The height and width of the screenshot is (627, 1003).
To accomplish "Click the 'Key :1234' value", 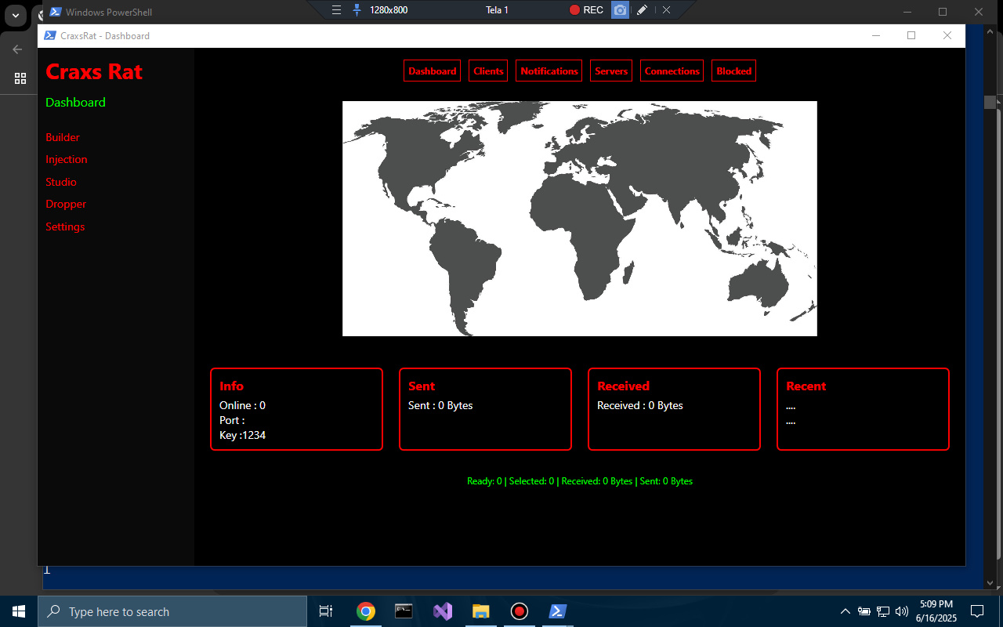I will (x=242, y=435).
